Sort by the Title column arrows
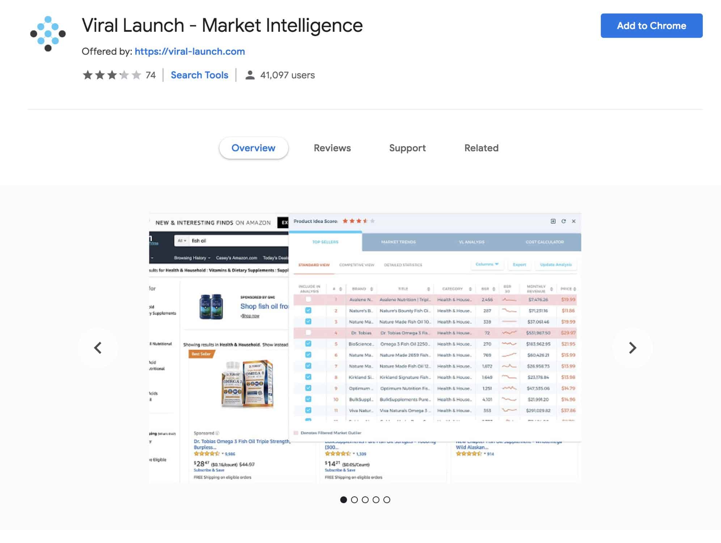The image size is (721, 543). click(428, 289)
